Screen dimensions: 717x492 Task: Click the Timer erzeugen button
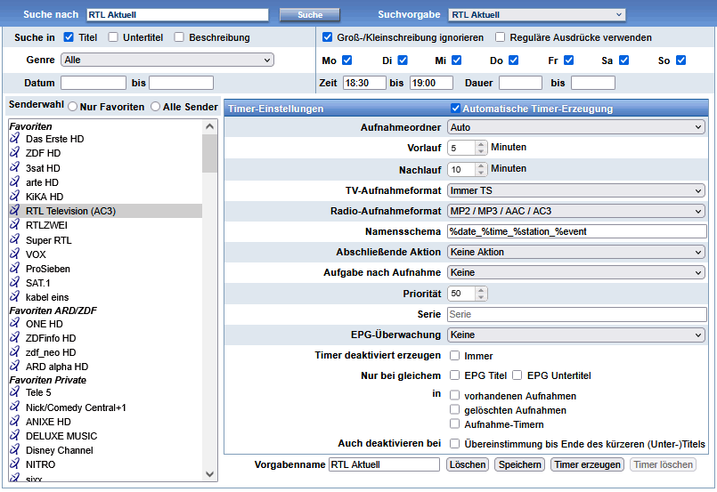pyautogui.click(x=588, y=464)
